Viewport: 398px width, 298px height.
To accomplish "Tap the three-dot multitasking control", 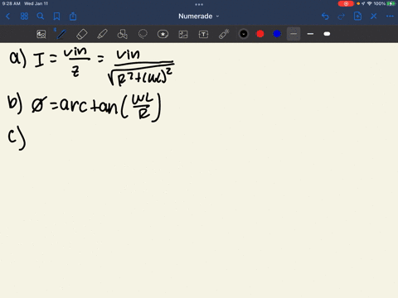I will point(199,4).
